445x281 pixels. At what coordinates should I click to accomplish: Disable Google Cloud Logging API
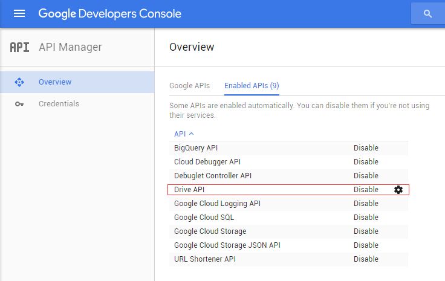click(x=366, y=204)
